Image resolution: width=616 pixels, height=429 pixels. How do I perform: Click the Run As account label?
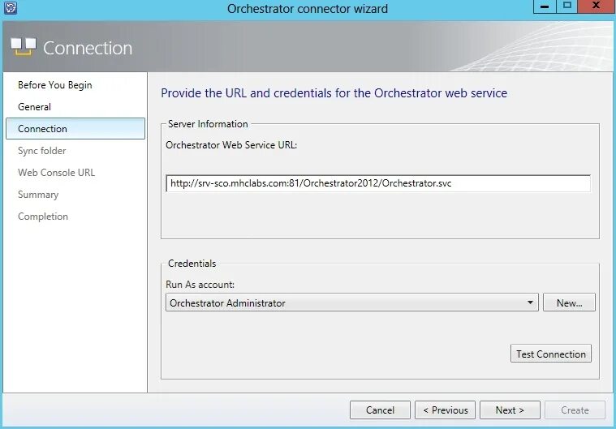point(200,285)
